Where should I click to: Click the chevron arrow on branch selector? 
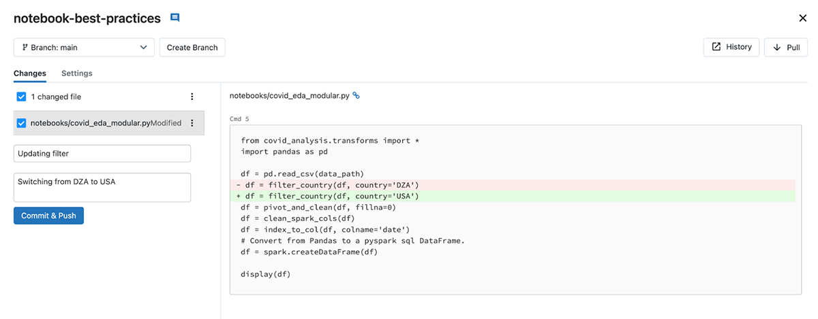(x=143, y=48)
